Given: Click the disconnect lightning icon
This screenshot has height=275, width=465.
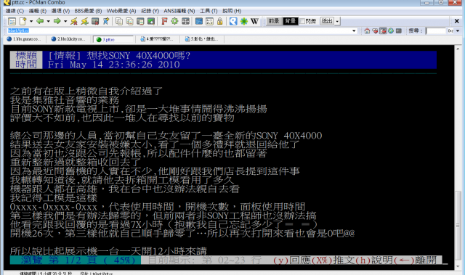Looking at the screenshot, I should (x=74, y=21).
